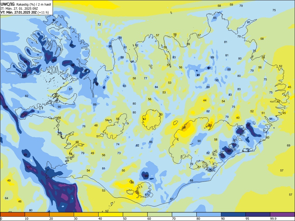The image size is (295, 221).
Task: Click the 30–40 amber legend swatch
Action: pyautogui.click(x=86, y=215)
